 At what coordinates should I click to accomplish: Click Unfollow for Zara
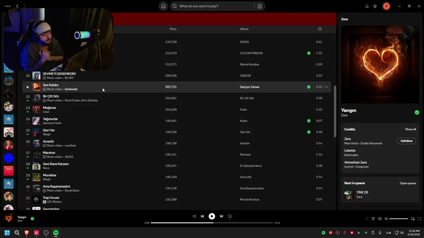pos(406,141)
